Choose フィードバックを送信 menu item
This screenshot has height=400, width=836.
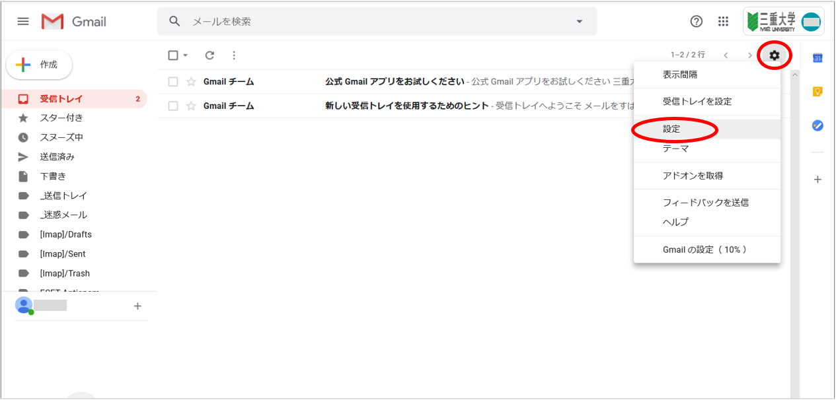[707, 203]
